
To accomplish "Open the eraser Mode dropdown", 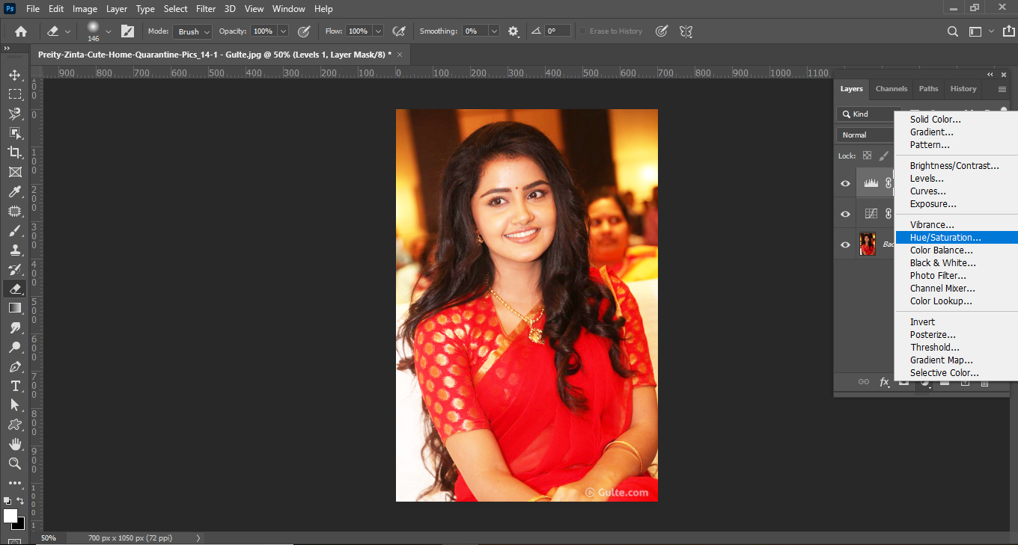I will tap(193, 31).
